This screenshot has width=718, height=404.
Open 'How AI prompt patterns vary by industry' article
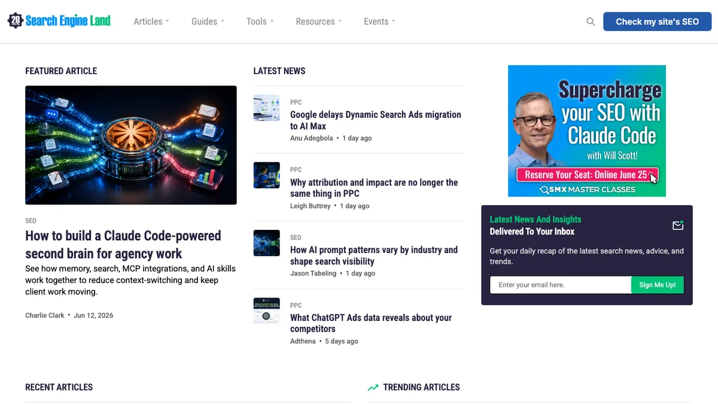[374, 256]
